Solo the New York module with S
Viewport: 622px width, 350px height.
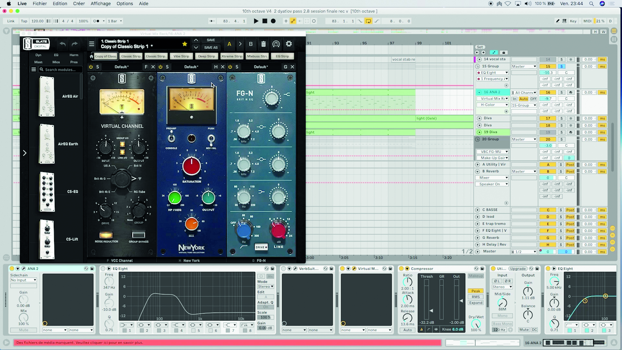[x=167, y=67]
